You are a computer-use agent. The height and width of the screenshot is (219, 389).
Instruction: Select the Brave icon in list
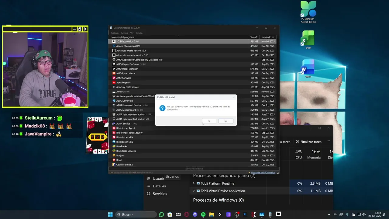click(x=114, y=160)
